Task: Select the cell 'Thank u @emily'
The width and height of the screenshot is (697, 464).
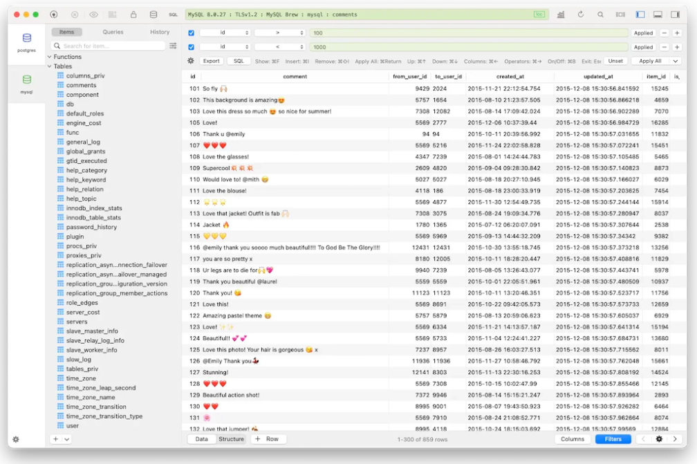Action: 223,134
